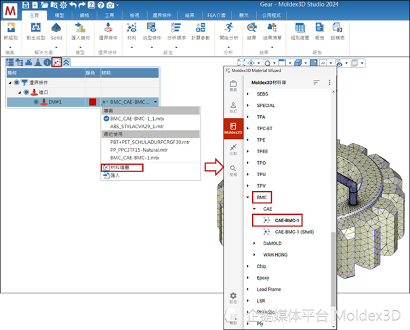Switch to the 檢視 ribbon tab

134,16
